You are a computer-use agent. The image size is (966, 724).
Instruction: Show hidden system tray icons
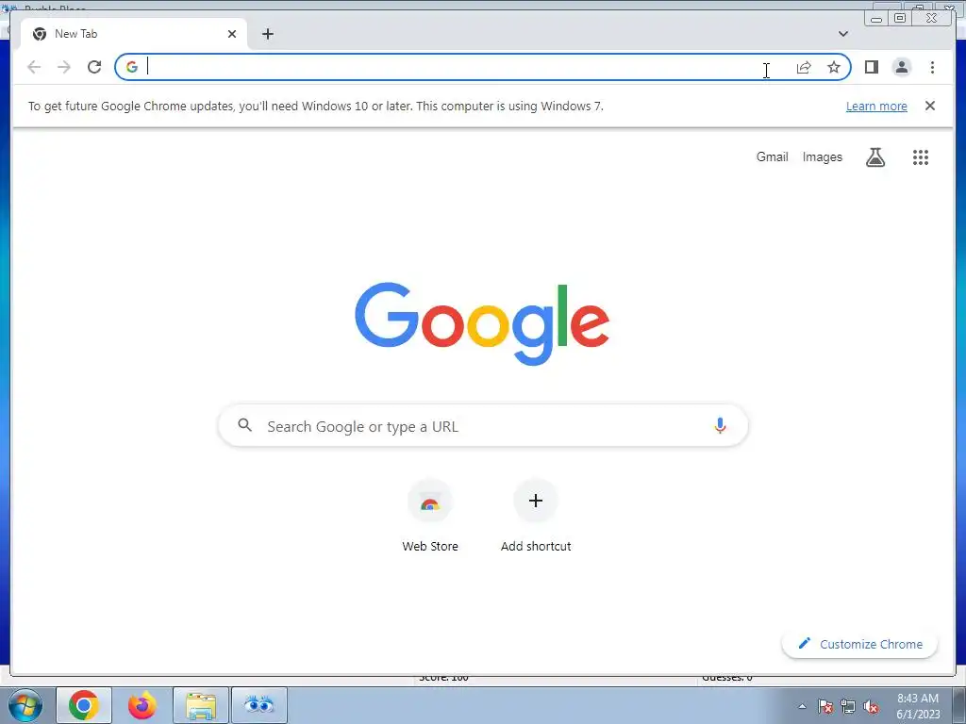(x=802, y=706)
